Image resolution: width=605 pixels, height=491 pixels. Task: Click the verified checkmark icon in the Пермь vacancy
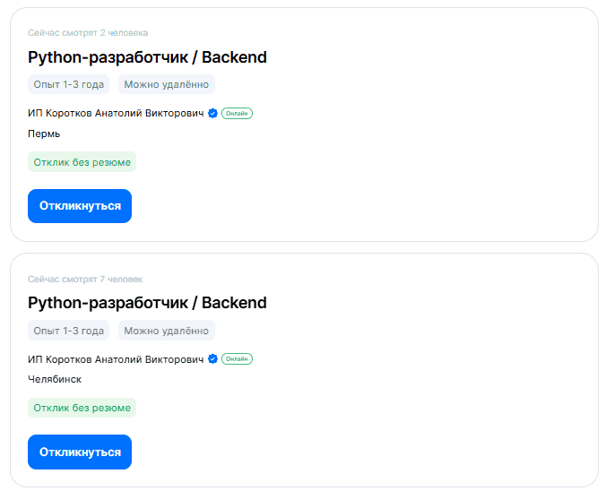(x=213, y=114)
